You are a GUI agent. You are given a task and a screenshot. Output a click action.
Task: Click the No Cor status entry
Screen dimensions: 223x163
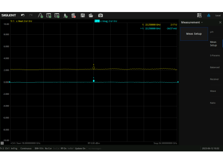point(48,148)
